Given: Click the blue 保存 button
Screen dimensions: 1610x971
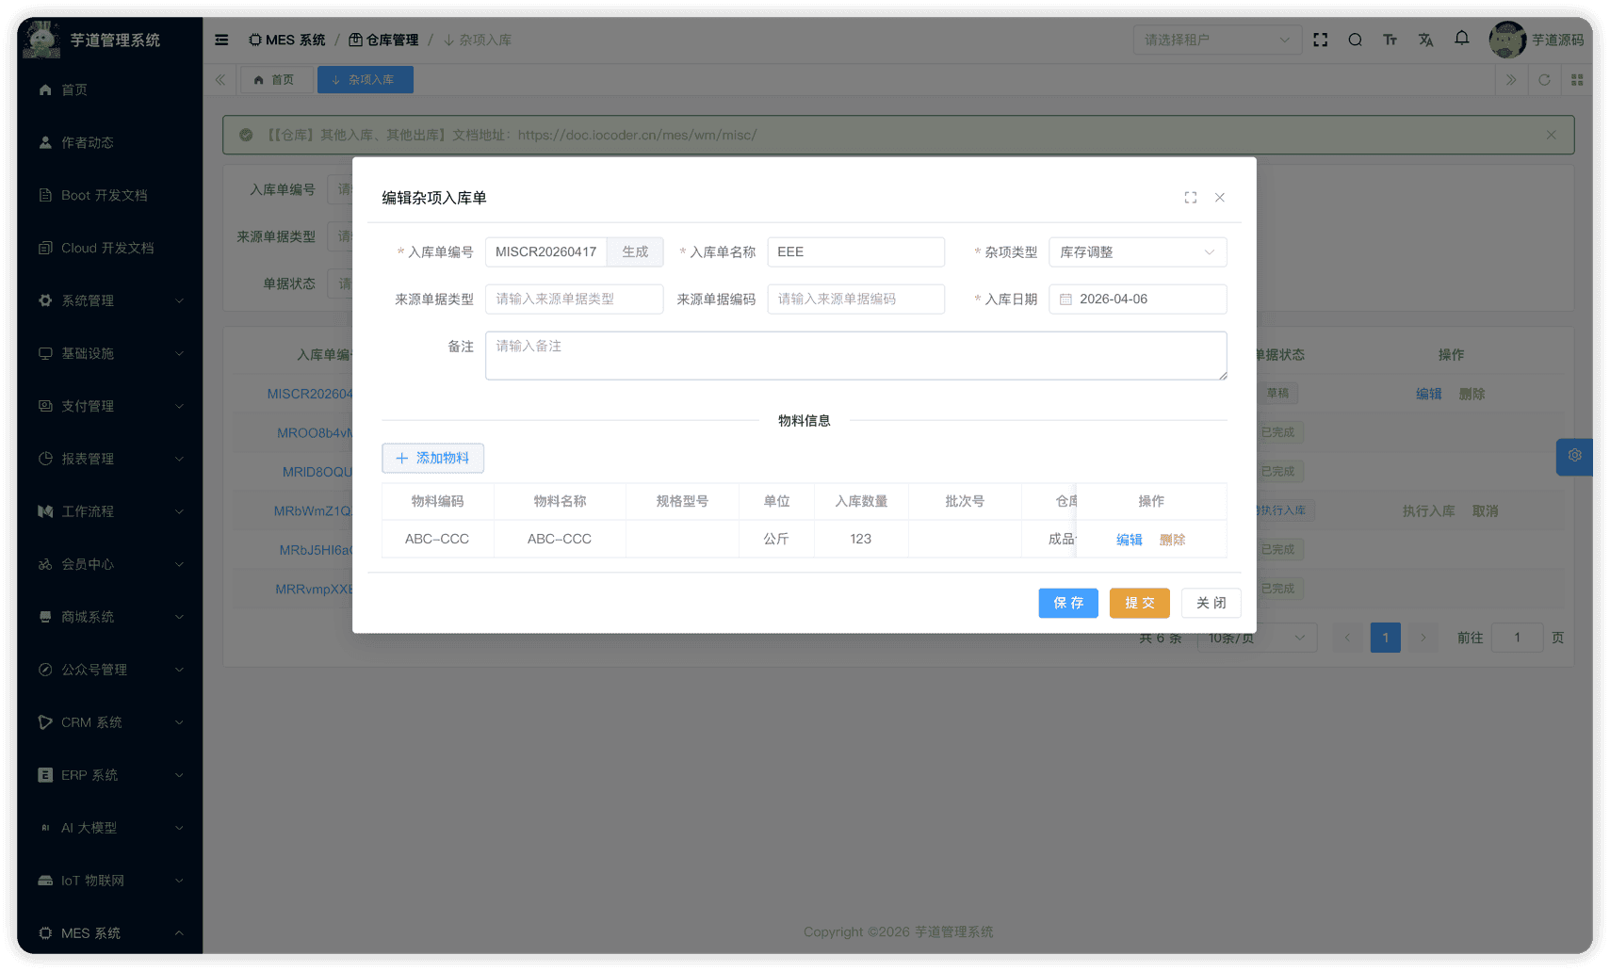Looking at the screenshot, I should 1067,603.
